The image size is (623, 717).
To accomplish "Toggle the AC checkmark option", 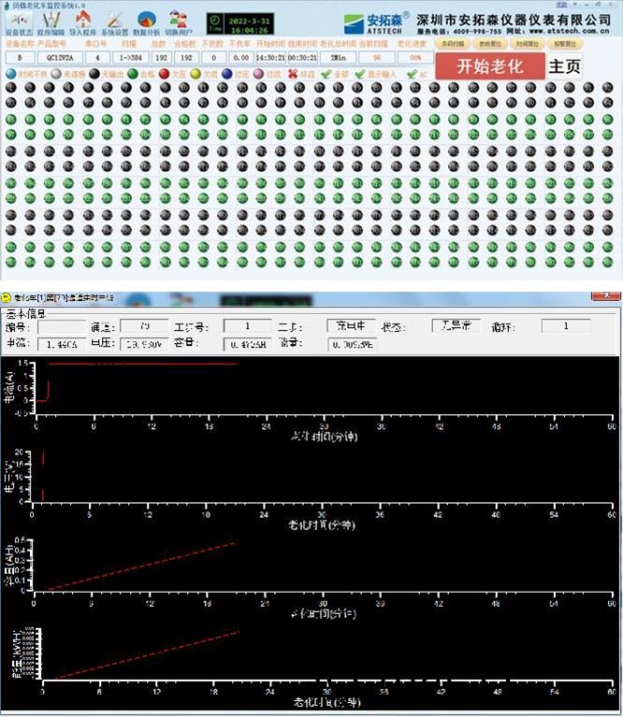I will click(413, 73).
